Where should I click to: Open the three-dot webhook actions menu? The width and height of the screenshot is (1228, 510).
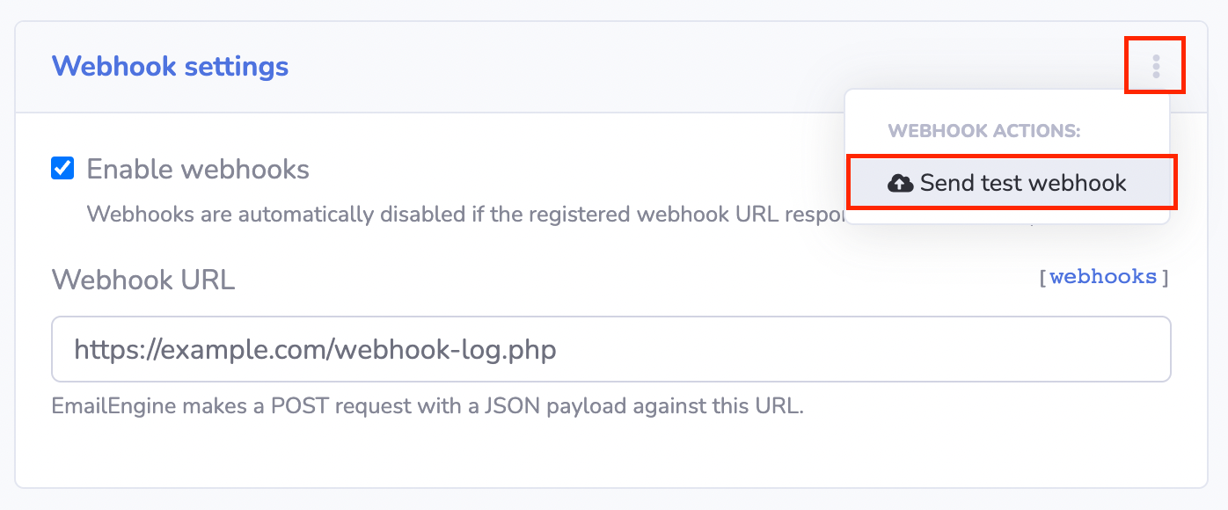[x=1156, y=66]
